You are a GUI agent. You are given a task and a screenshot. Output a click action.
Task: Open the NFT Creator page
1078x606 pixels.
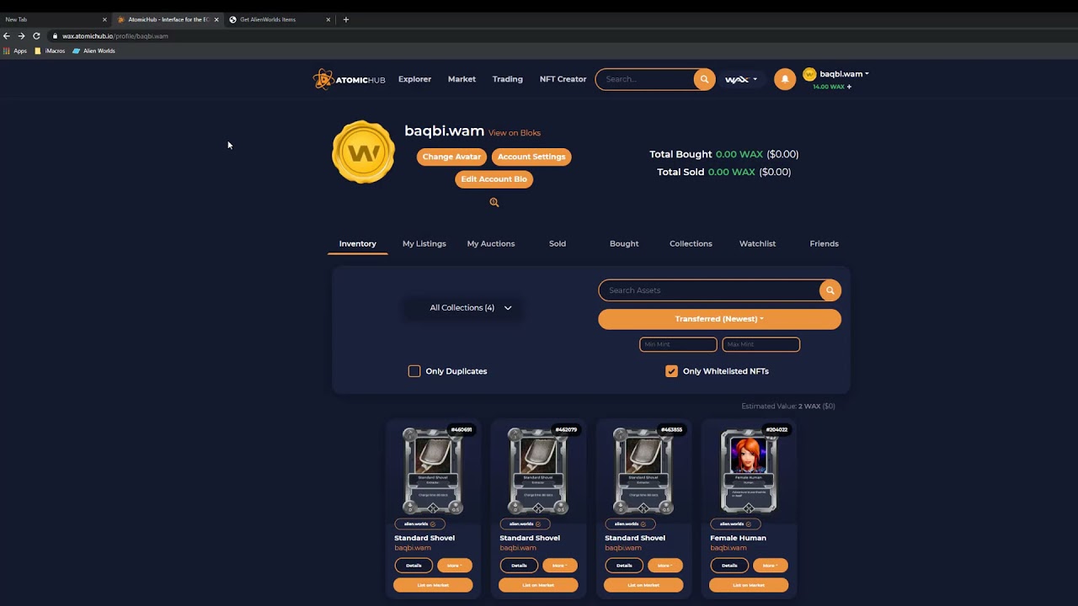(563, 79)
